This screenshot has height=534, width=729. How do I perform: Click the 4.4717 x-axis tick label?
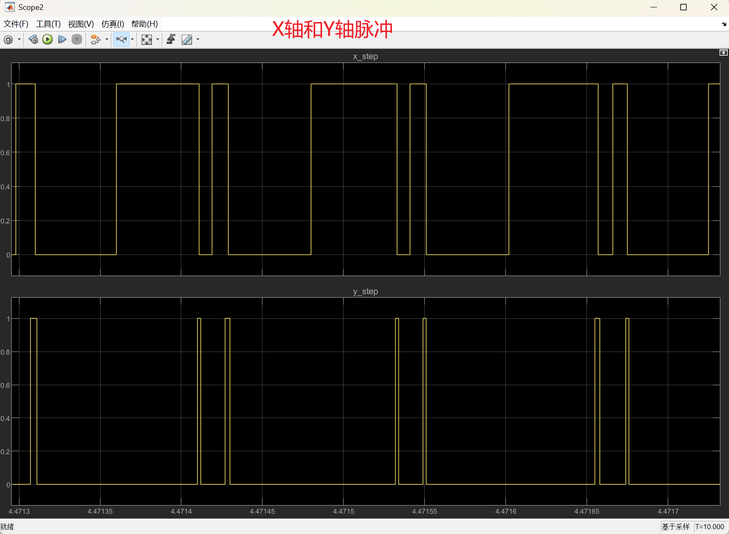(x=668, y=512)
